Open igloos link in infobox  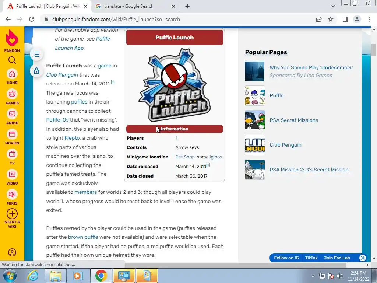click(216, 157)
